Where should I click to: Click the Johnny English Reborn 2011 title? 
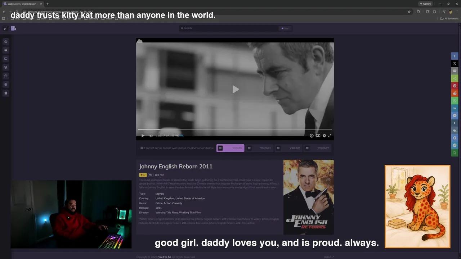[176, 167]
